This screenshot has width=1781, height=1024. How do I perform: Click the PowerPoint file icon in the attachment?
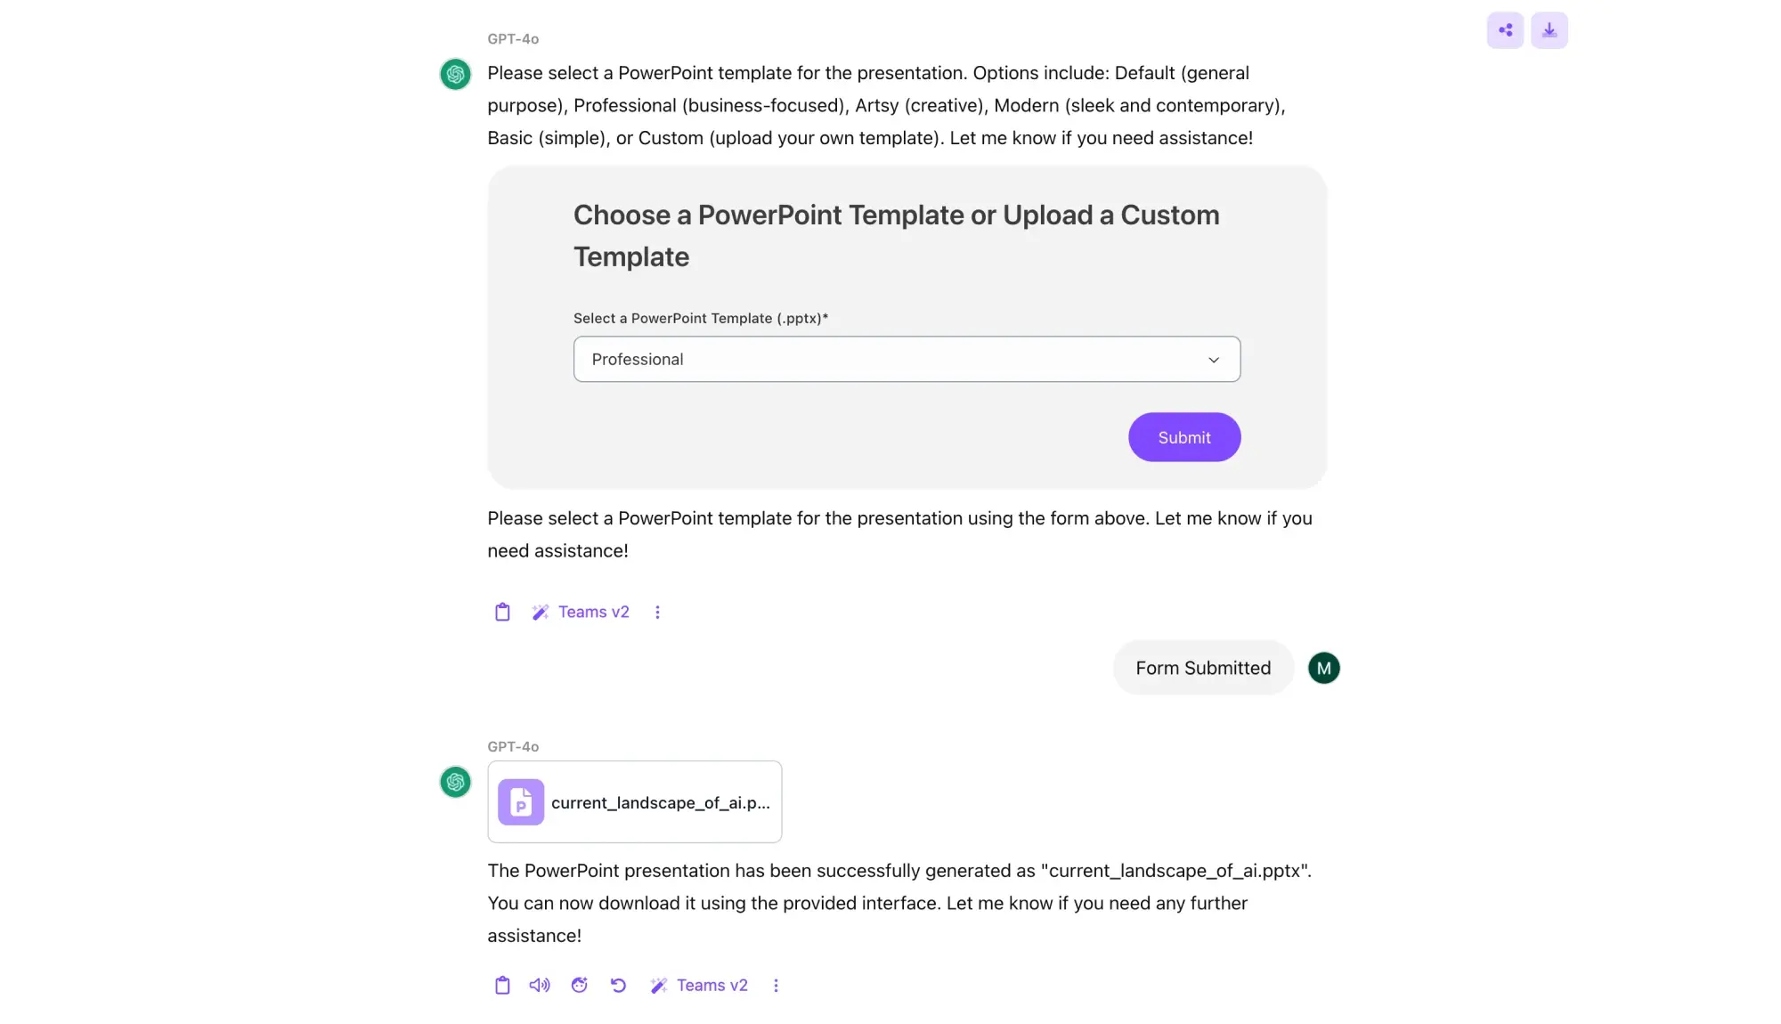coord(521,802)
